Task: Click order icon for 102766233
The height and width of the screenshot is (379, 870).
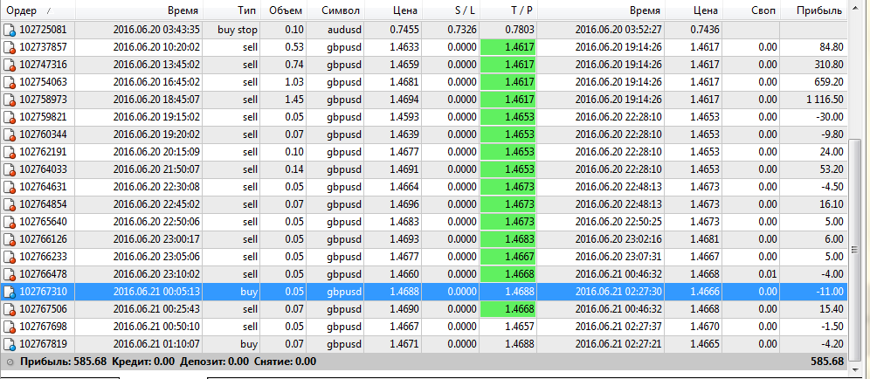Action: [10, 257]
